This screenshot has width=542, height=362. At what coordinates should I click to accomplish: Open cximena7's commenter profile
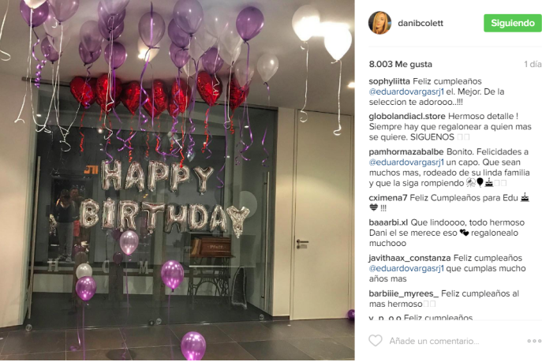pyautogui.click(x=388, y=198)
